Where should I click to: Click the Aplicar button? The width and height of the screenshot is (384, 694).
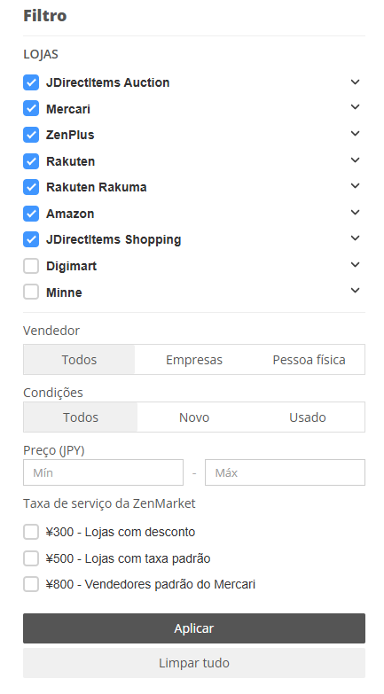pos(194,628)
